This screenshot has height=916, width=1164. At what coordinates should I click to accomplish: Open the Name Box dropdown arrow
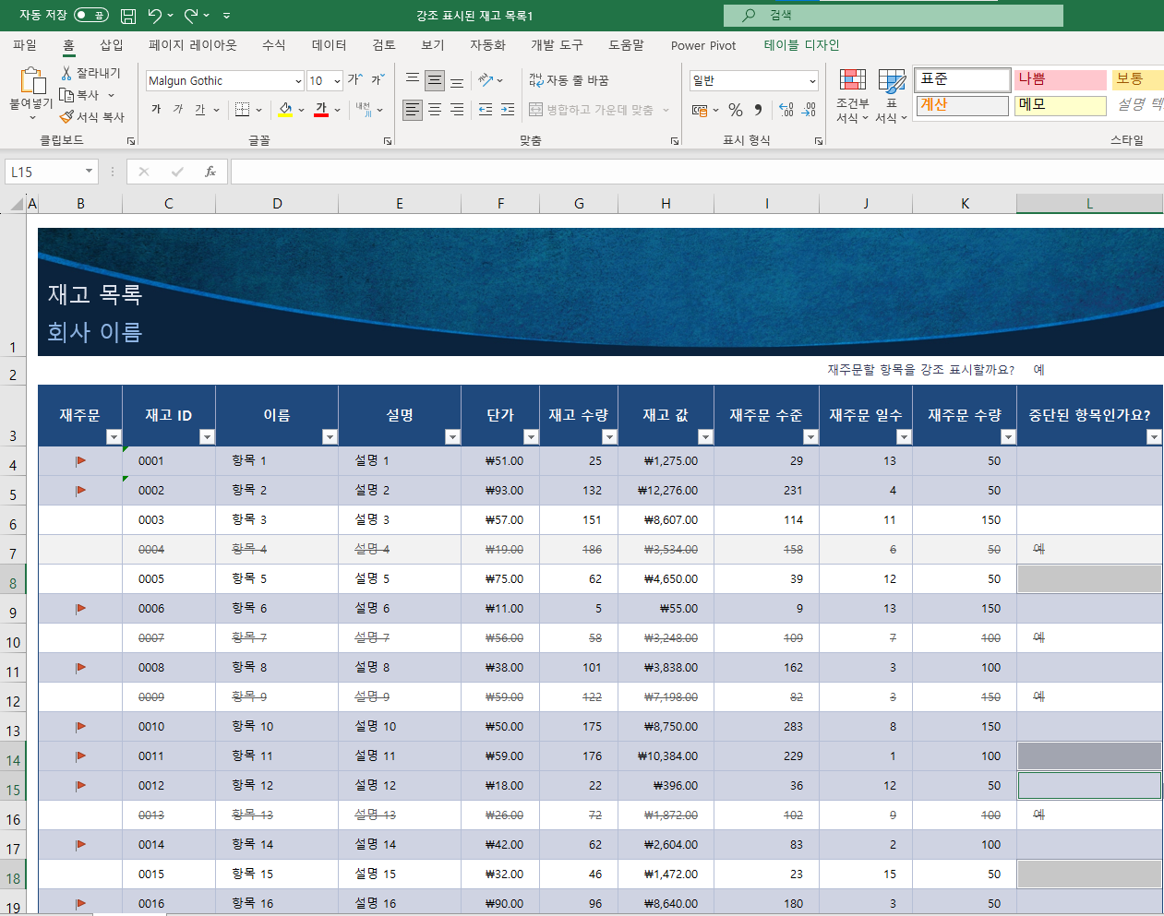pos(89,172)
